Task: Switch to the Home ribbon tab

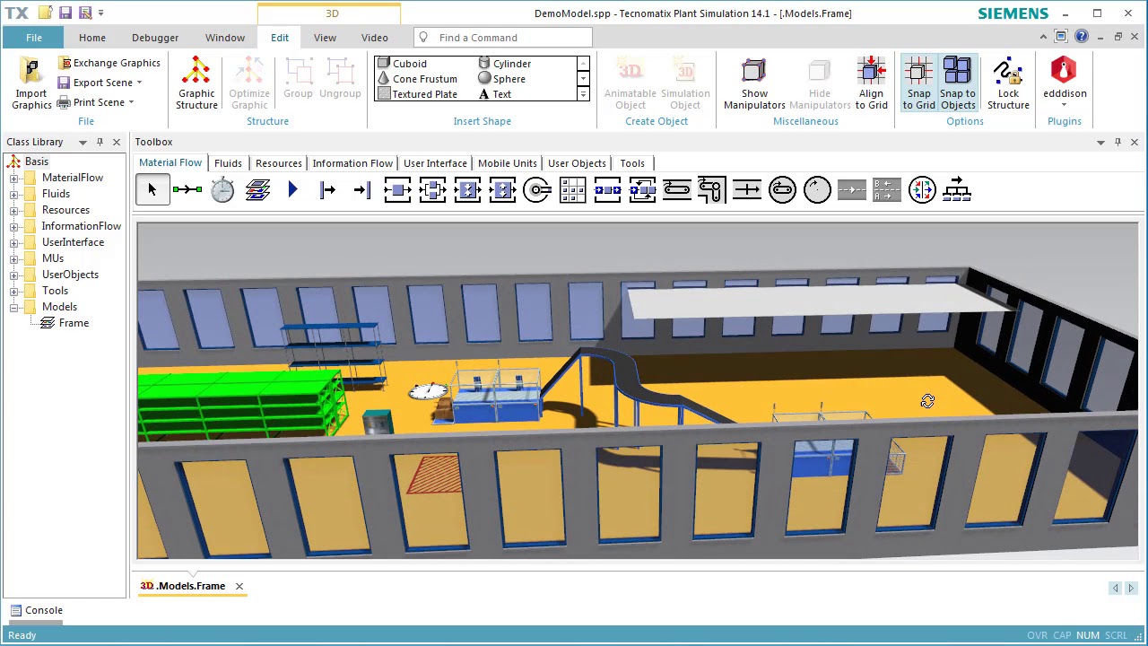Action: [91, 38]
